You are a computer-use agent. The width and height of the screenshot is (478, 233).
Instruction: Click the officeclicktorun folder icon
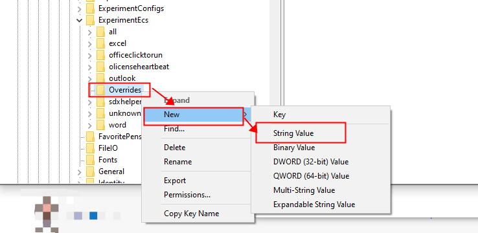100,55
